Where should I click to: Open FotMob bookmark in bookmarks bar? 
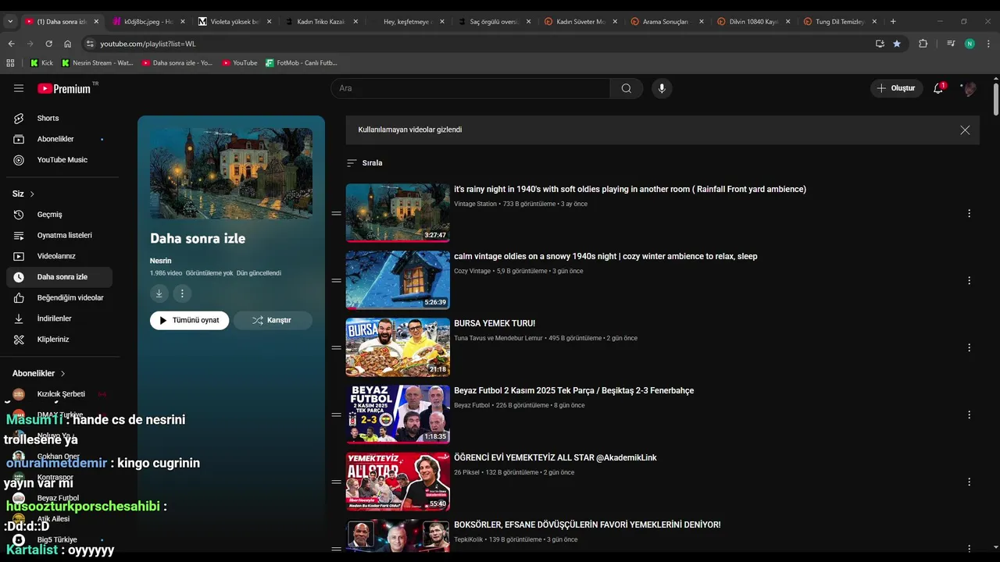point(302,62)
